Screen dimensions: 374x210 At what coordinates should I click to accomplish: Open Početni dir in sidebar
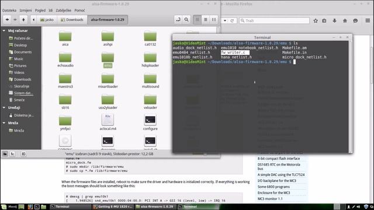tap(21, 38)
